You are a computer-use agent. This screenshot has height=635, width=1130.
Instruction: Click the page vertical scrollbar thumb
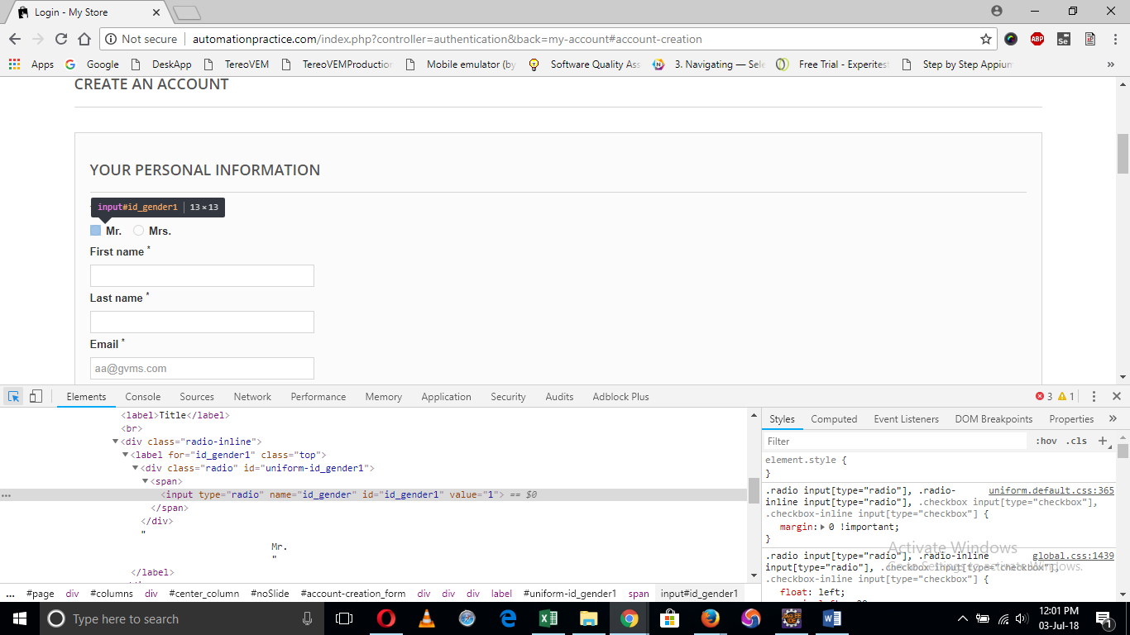1123,153
